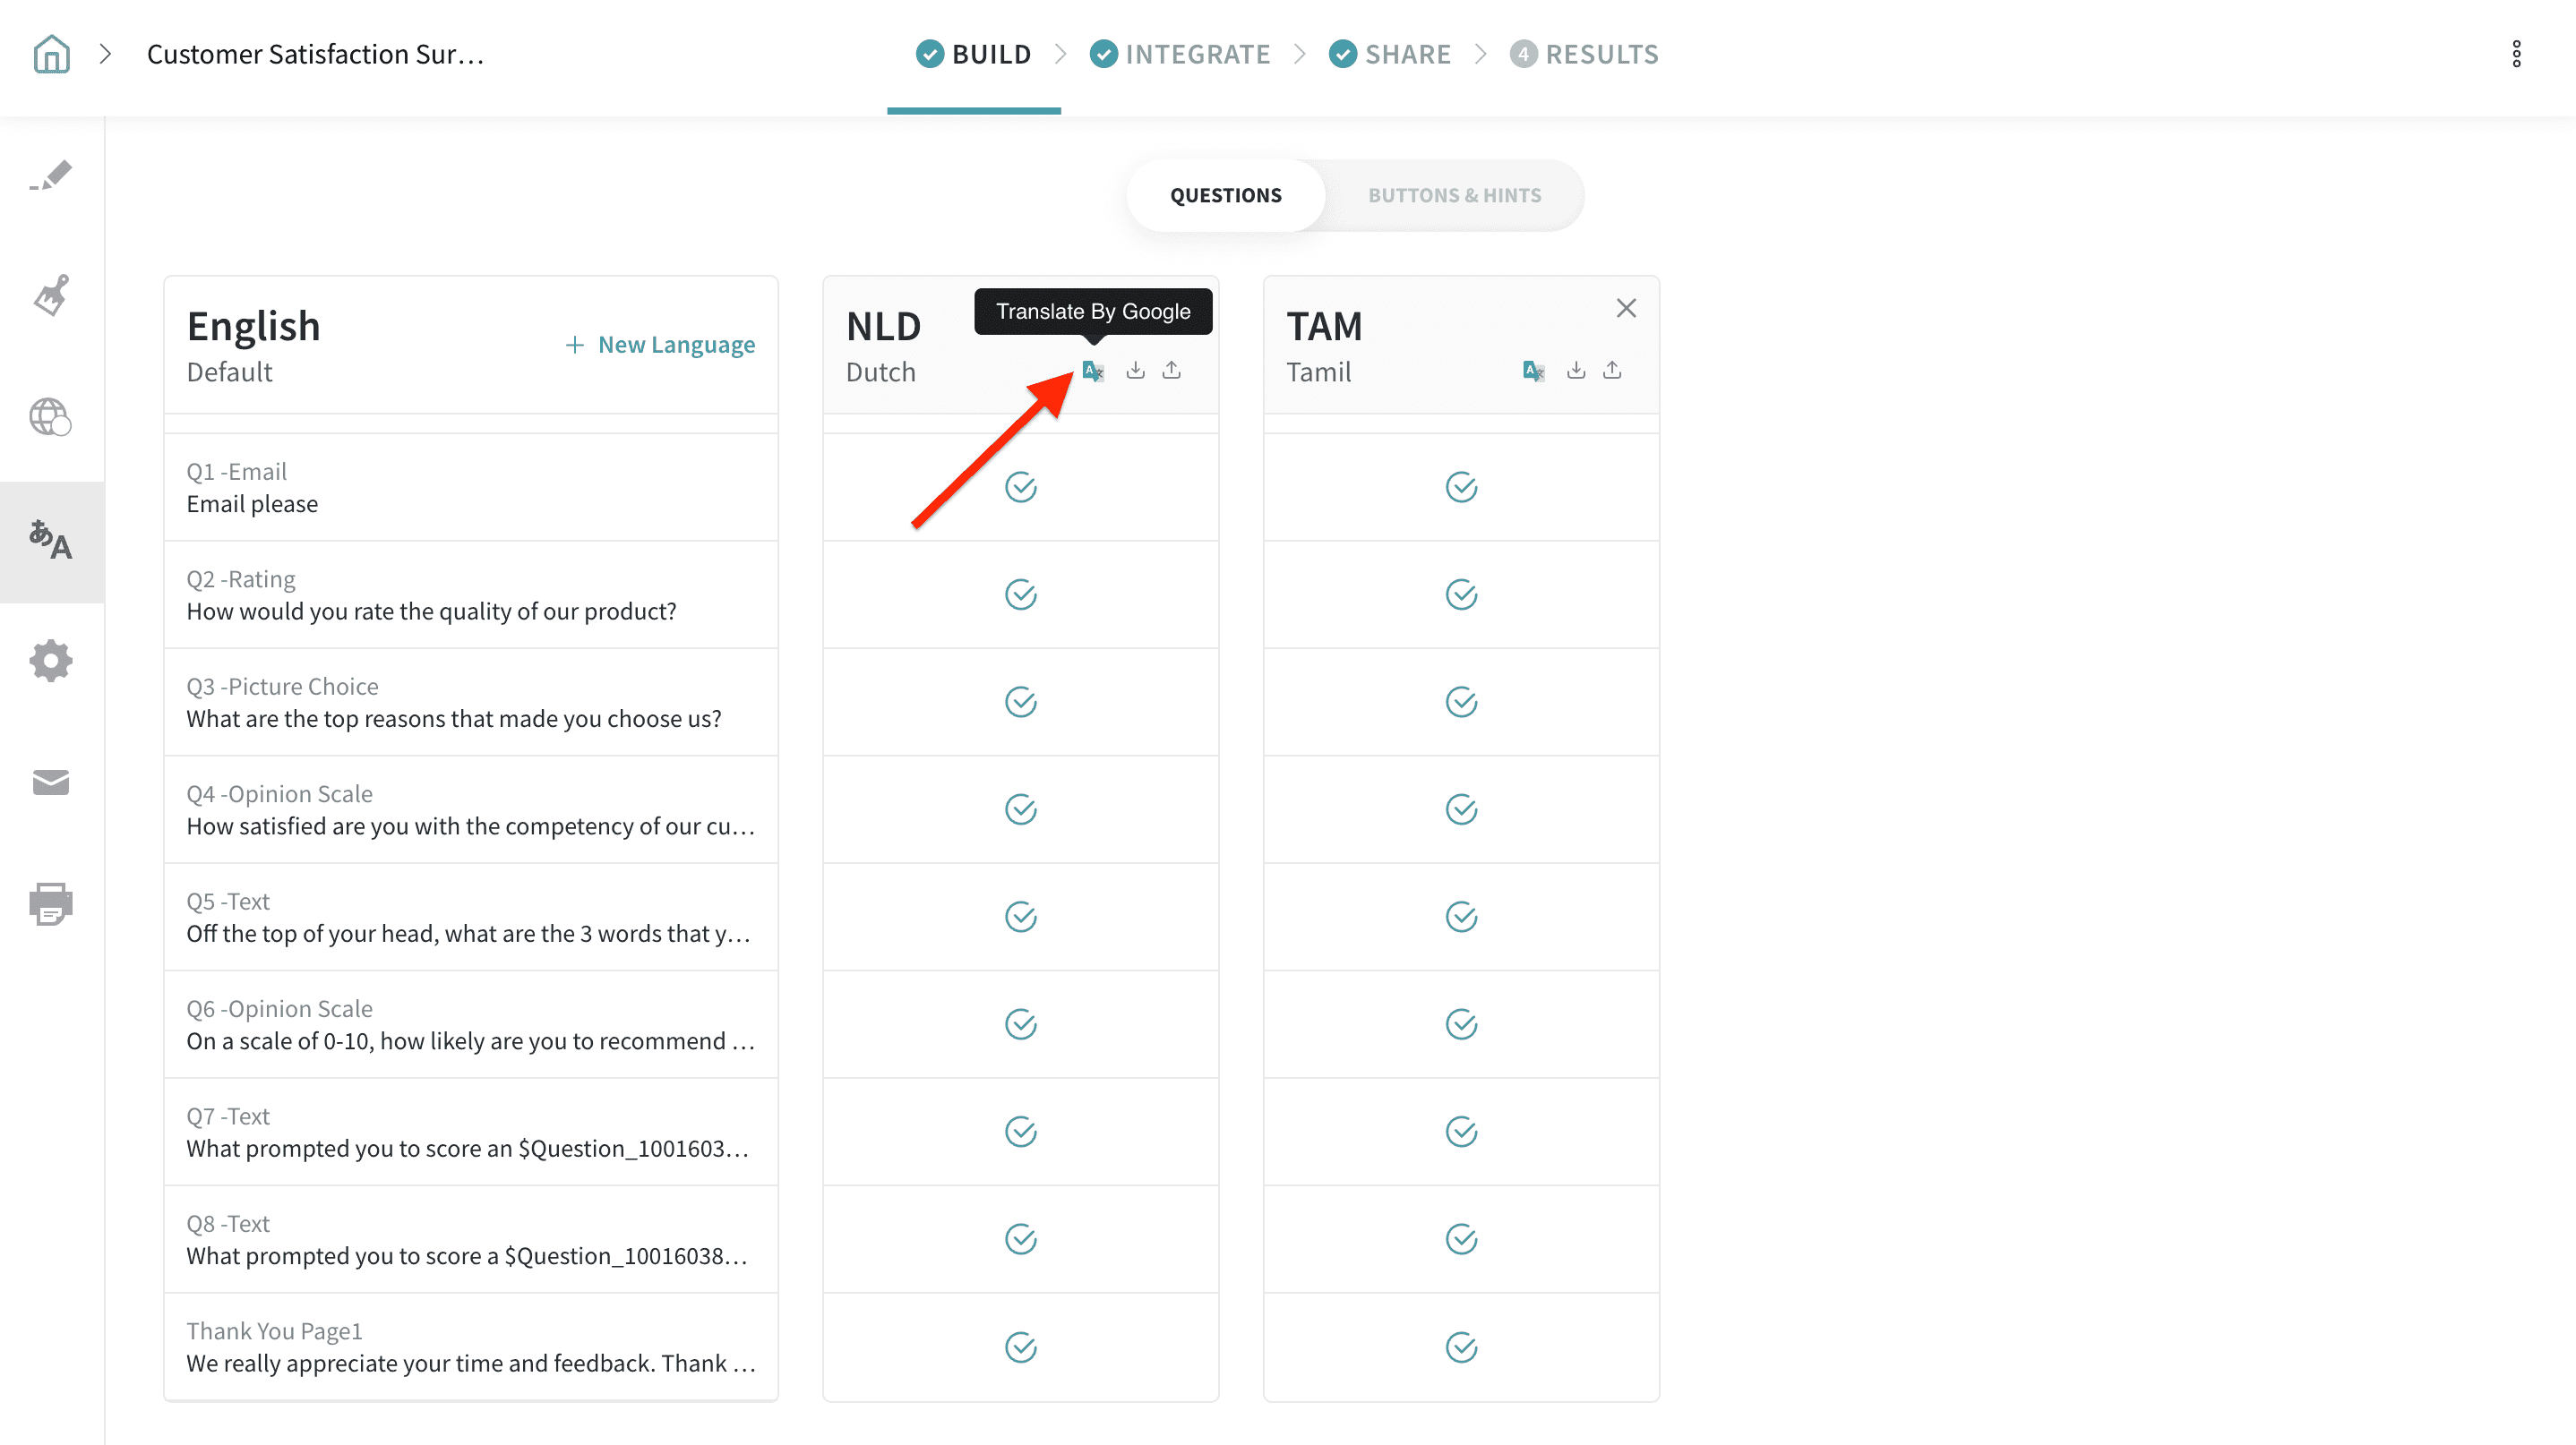This screenshot has width=2576, height=1445.
Task: Upload a Tamil translation file
Action: point(1611,371)
